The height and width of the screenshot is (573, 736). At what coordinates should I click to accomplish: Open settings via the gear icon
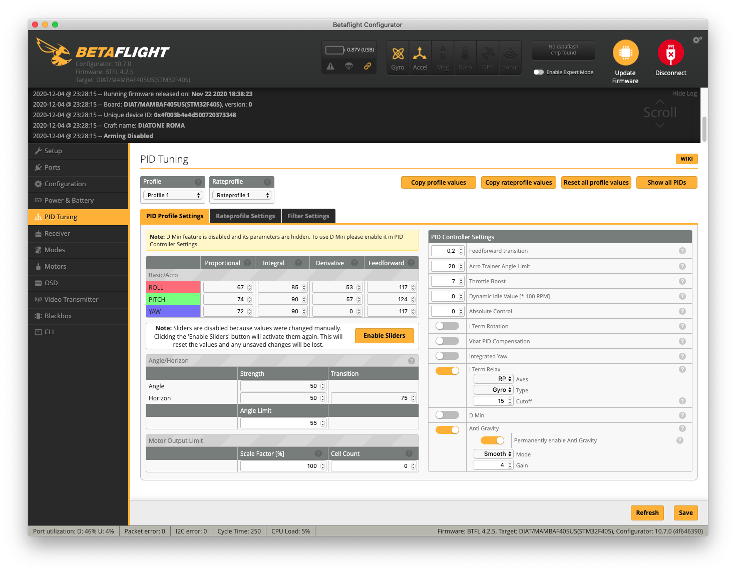pos(697,40)
